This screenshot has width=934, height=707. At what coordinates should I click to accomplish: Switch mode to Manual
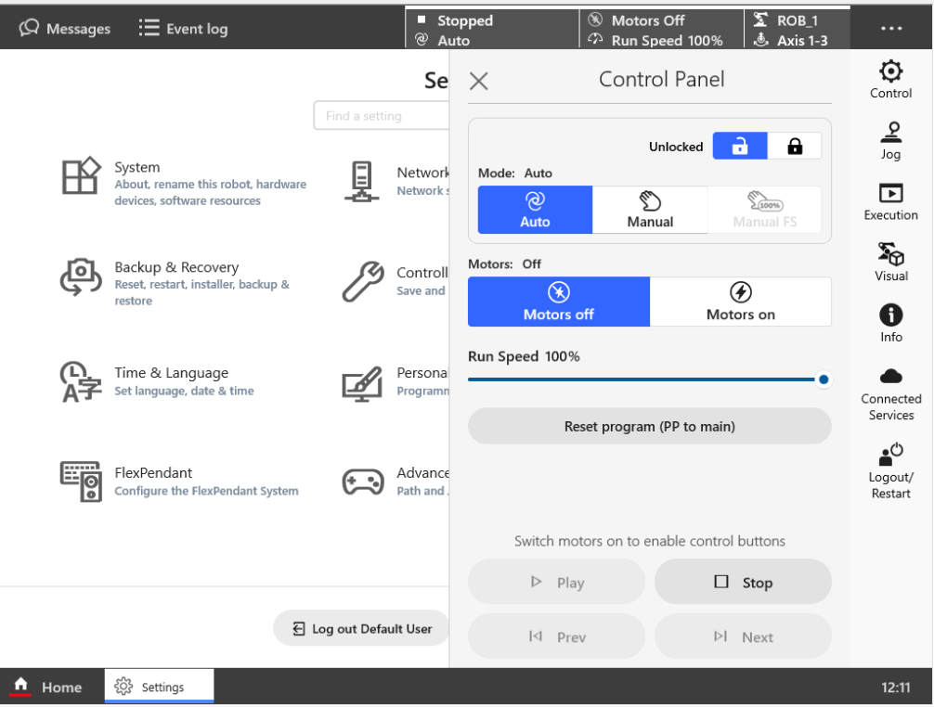tap(650, 210)
